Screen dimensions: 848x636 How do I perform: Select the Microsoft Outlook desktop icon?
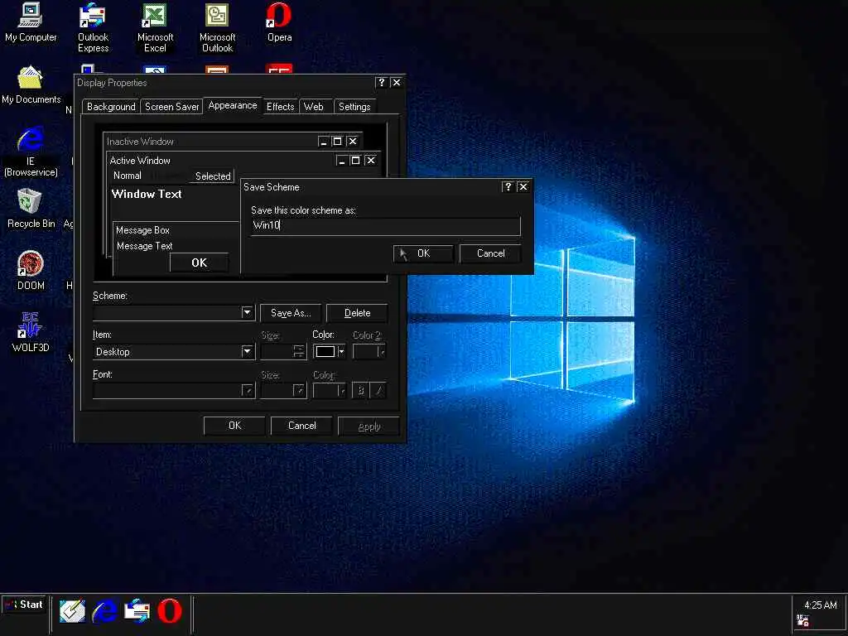pos(217,27)
